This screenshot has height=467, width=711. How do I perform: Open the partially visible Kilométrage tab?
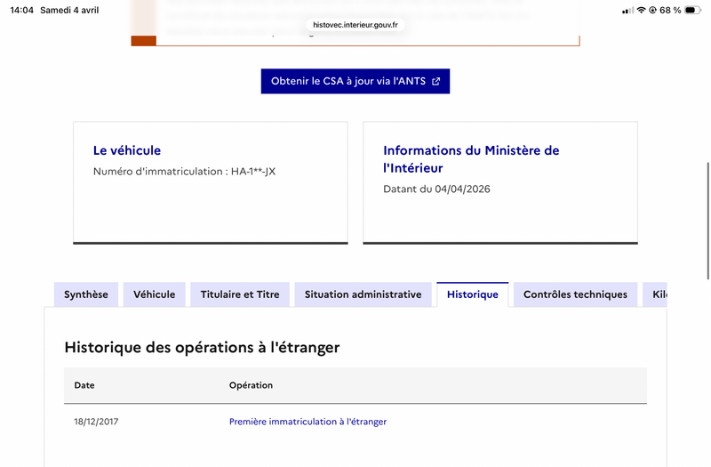tap(655, 294)
